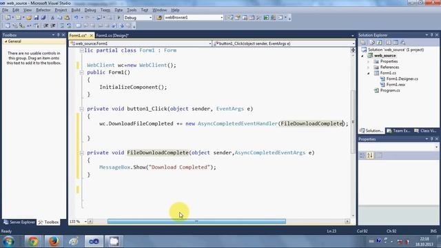Switch to the Server Explorer tab
This screenshot has height=248, width=441.
coord(19,222)
